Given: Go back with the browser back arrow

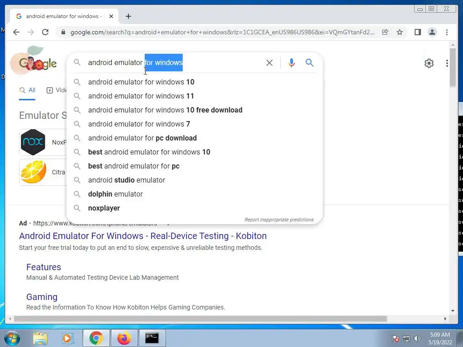Looking at the screenshot, I should (16, 32).
